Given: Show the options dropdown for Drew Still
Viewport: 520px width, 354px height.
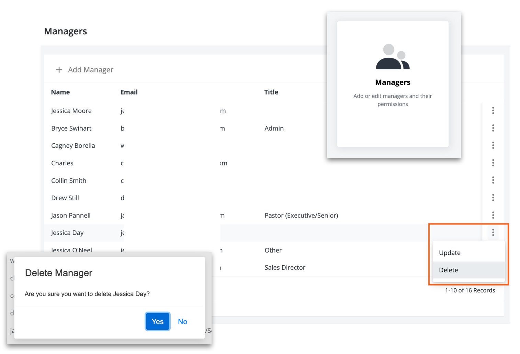Looking at the screenshot, I should coord(493,198).
